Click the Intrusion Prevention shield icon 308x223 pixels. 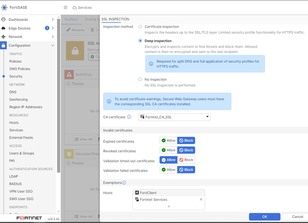tap(69, 154)
